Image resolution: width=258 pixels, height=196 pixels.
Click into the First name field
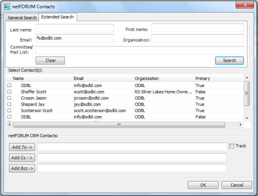(198, 27)
